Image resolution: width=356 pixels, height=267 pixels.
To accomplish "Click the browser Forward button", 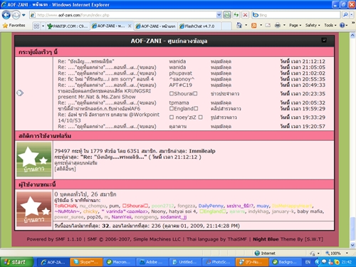I will (16, 15).
